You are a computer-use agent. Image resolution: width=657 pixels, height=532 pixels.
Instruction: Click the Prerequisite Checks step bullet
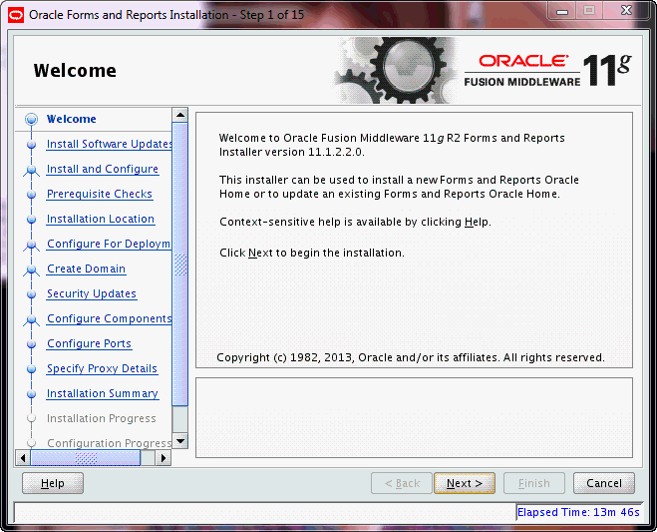pos(31,195)
